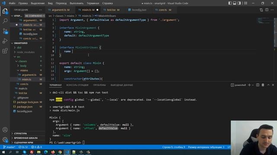
Task: Open the Выделение menu
Action: click(38, 3)
